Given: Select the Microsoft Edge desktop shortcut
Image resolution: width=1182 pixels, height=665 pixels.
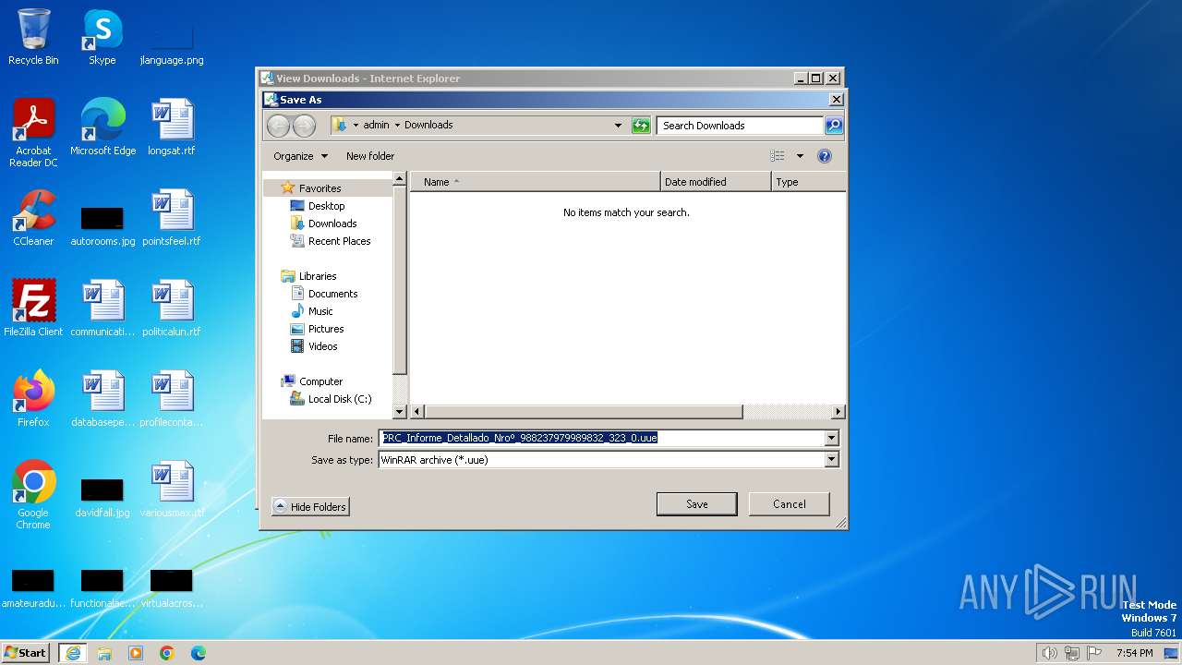Looking at the screenshot, I should (x=103, y=128).
